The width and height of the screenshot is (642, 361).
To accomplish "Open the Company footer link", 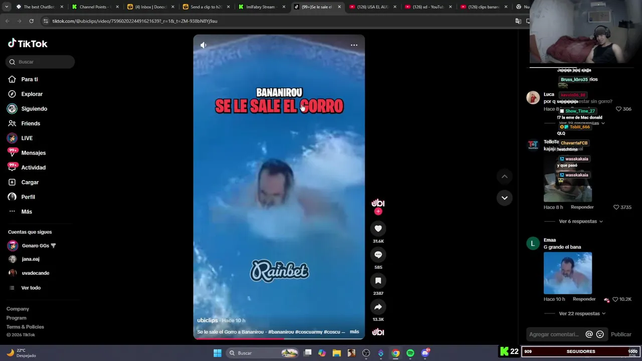I will (18, 309).
